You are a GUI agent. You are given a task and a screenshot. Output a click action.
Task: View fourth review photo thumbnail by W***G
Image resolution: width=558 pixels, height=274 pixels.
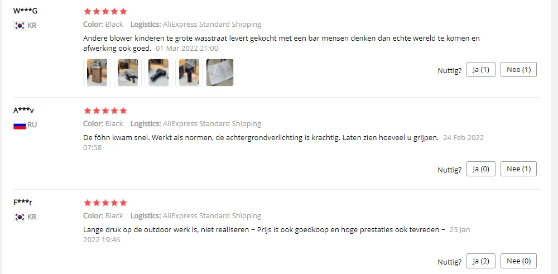click(x=189, y=73)
